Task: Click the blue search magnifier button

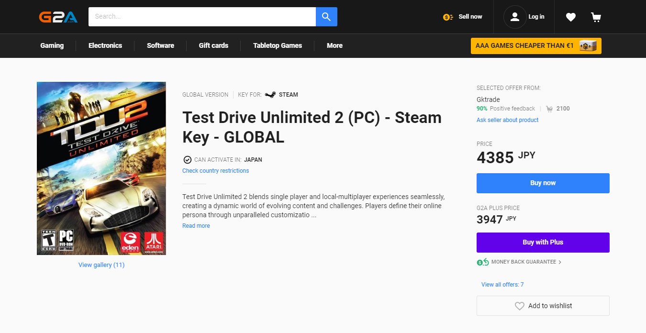Action: [x=326, y=17]
